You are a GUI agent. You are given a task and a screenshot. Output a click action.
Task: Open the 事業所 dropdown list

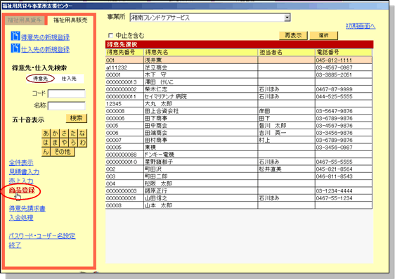pos(287,18)
